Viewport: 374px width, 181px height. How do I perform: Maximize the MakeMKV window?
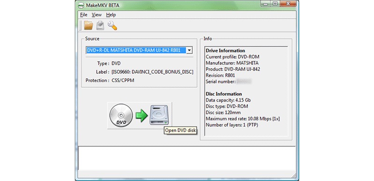275,4
